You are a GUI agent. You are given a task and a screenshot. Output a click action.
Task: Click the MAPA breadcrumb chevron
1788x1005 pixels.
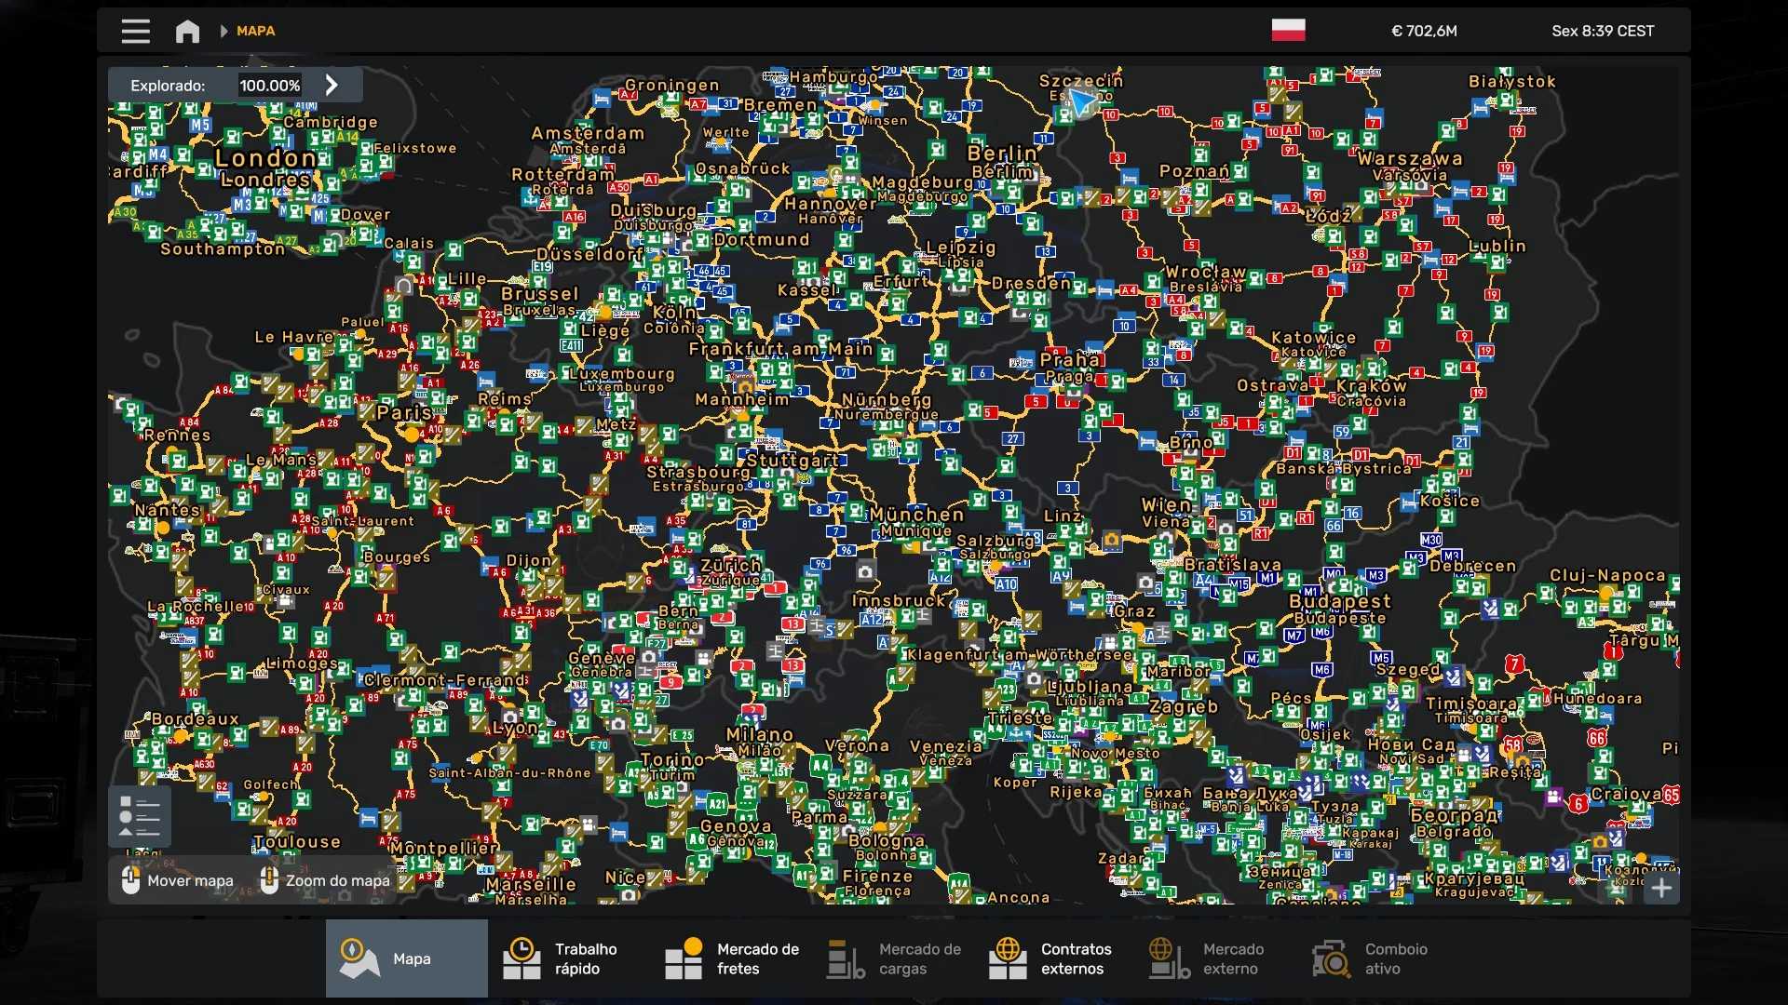(224, 31)
